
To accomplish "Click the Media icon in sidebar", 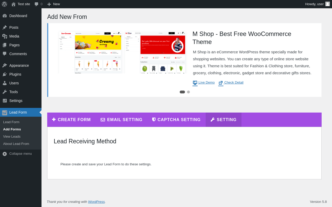I will 5,36.
